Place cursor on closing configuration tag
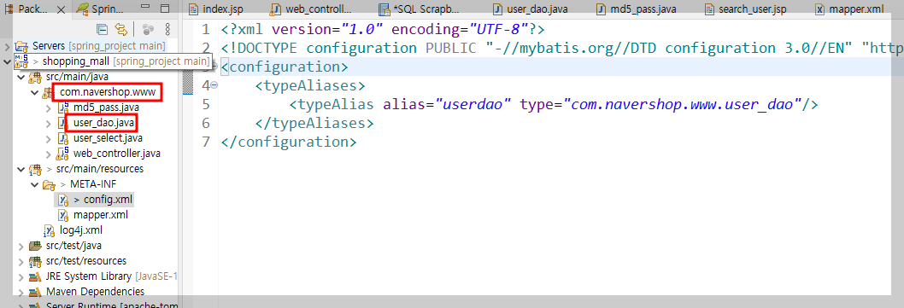Screen dimensions: 904x308 tap(288, 142)
